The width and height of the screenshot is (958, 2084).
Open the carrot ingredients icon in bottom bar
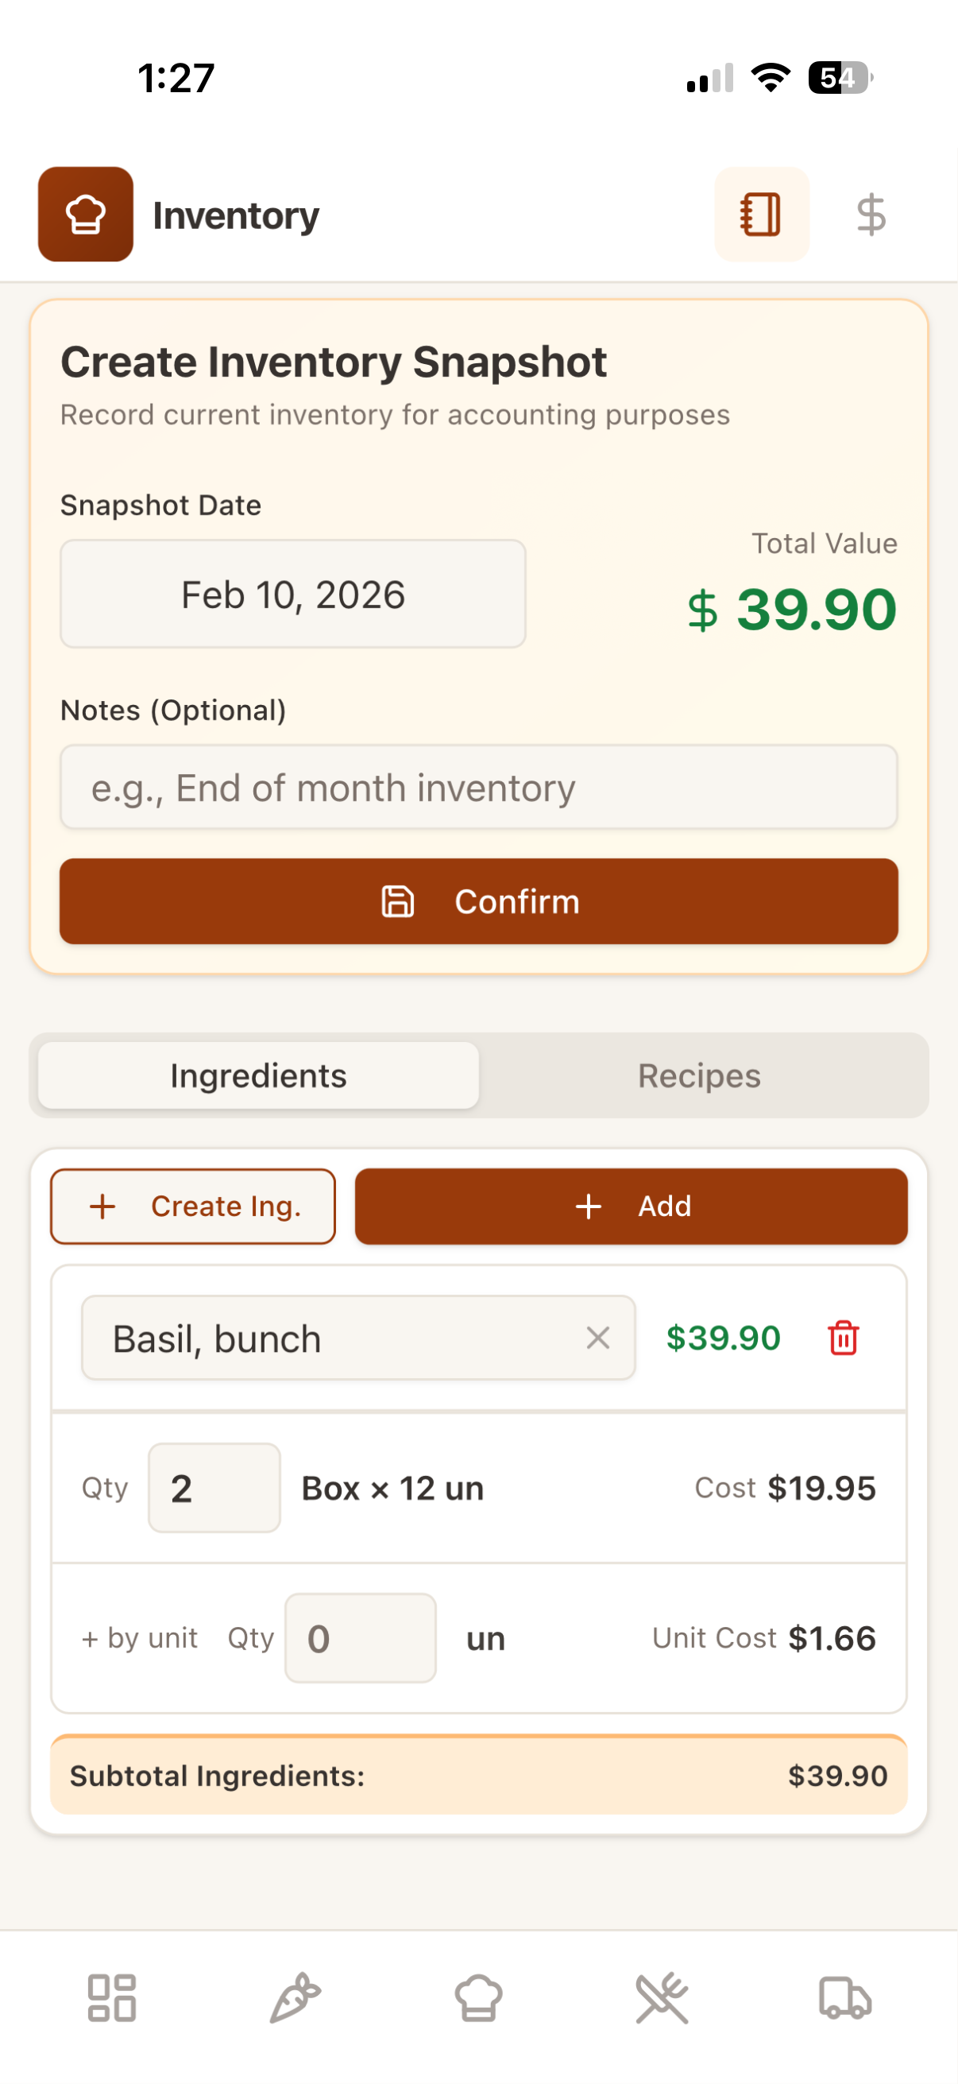tap(295, 1997)
